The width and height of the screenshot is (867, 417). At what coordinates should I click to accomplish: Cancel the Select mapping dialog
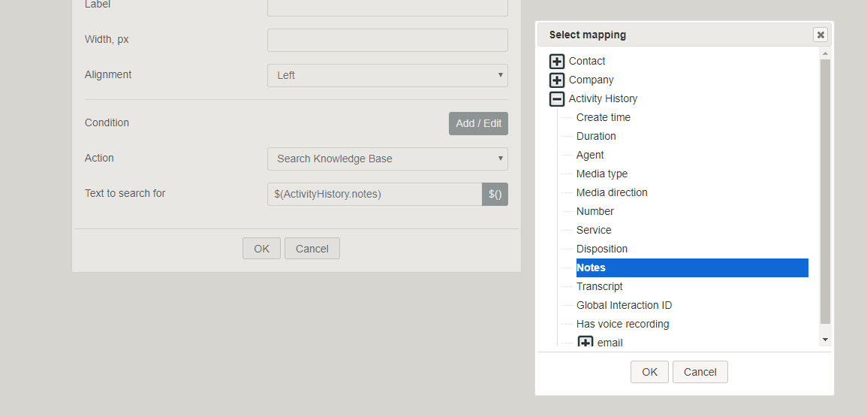pos(700,372)
